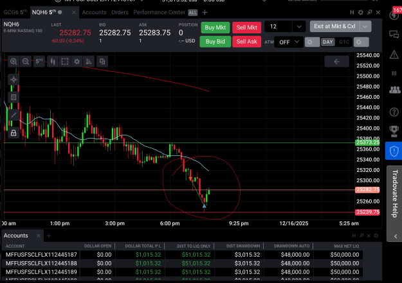The image size is (402, 283).
Task: Click Sell Ask button
Action: (246, 42)
